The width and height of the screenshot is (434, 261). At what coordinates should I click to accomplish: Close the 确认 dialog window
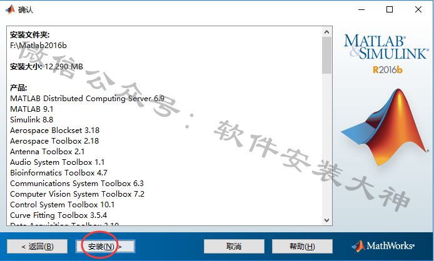pyautogui.click(x=418, y=9)
